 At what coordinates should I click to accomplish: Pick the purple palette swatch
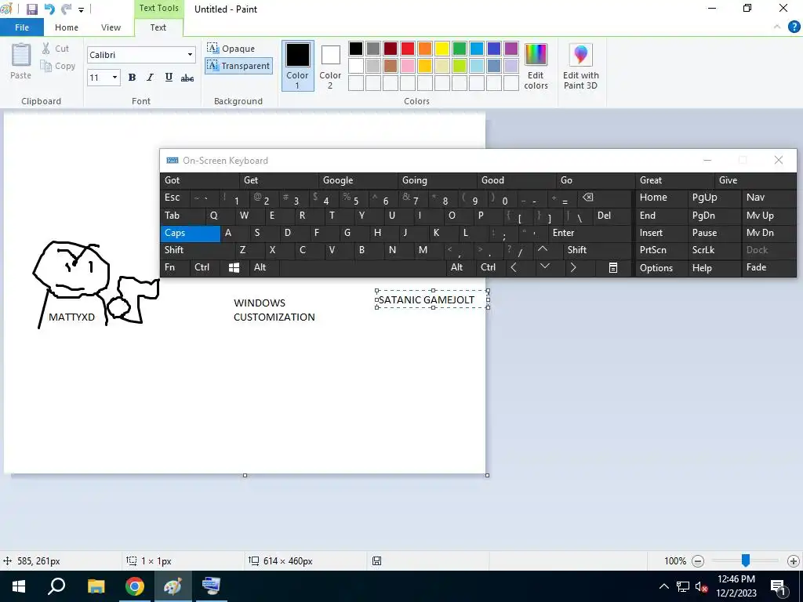511,49
